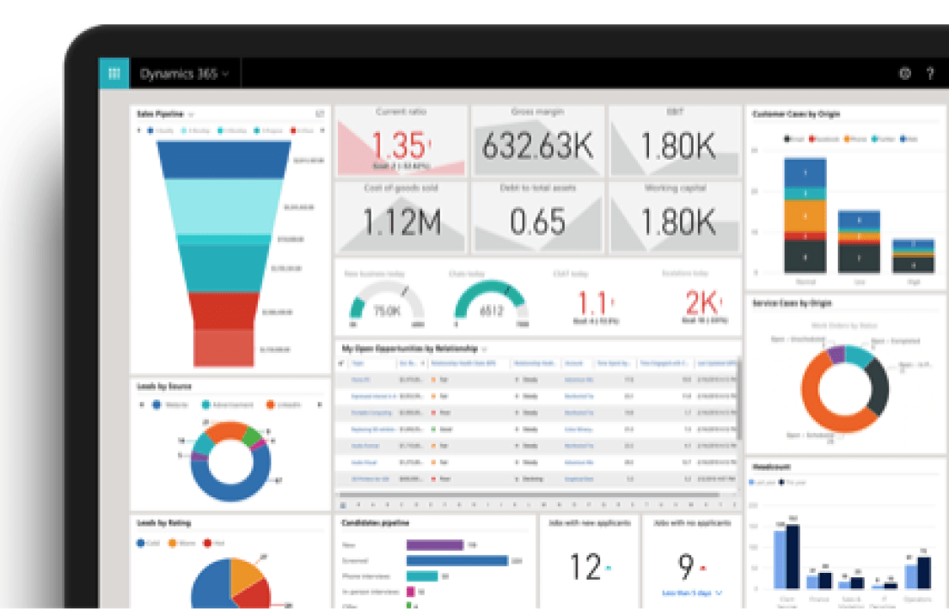Open My Open Opportunities by Relationship view dropdown
This screenshot has height=615, width=949.
coord(485,349)
